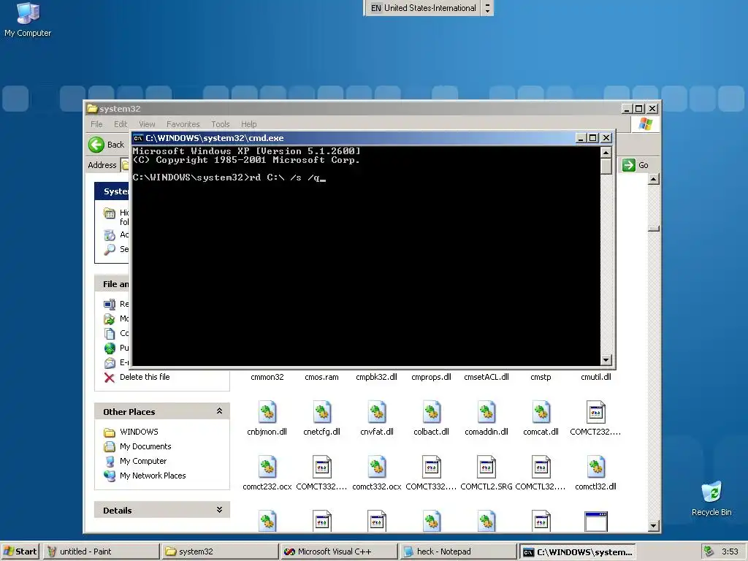
Task: Open the Tools menu
Action: coord(221,124)
